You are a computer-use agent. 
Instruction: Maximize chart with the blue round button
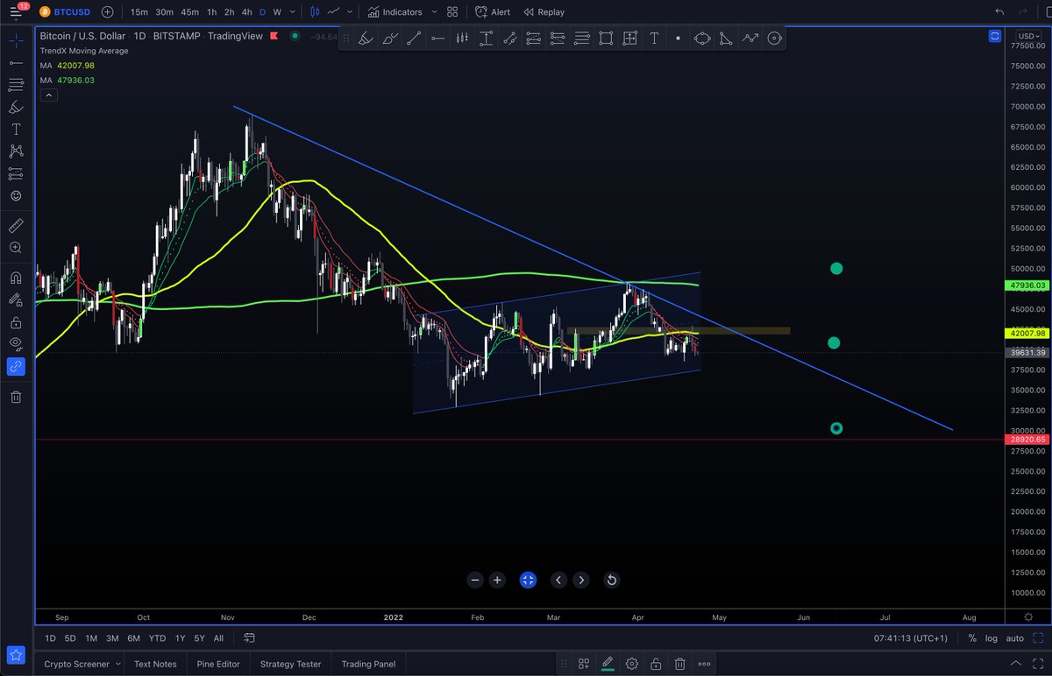528,580
